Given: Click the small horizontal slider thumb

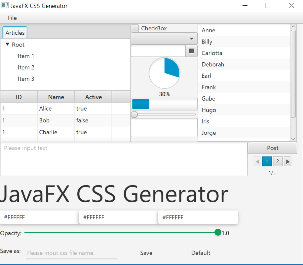Looking at the screenshot, I should (134, 115).
